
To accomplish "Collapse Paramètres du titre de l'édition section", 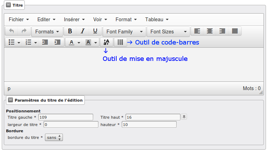I will (10, 100).
